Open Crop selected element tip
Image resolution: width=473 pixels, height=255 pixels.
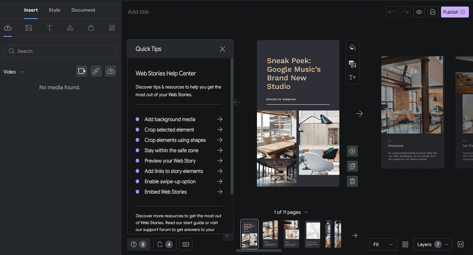click(x=179, y=130)
